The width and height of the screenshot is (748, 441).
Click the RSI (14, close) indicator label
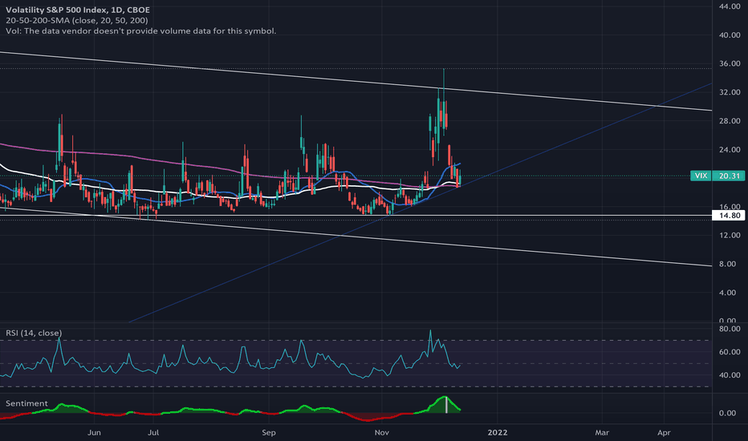34,333
